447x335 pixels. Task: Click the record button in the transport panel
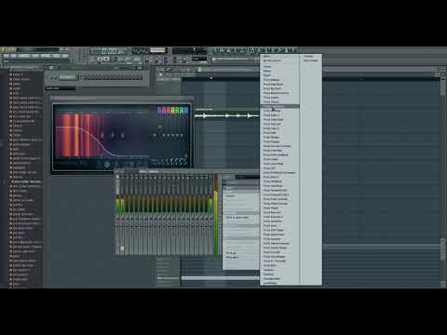tap(113, 59)
